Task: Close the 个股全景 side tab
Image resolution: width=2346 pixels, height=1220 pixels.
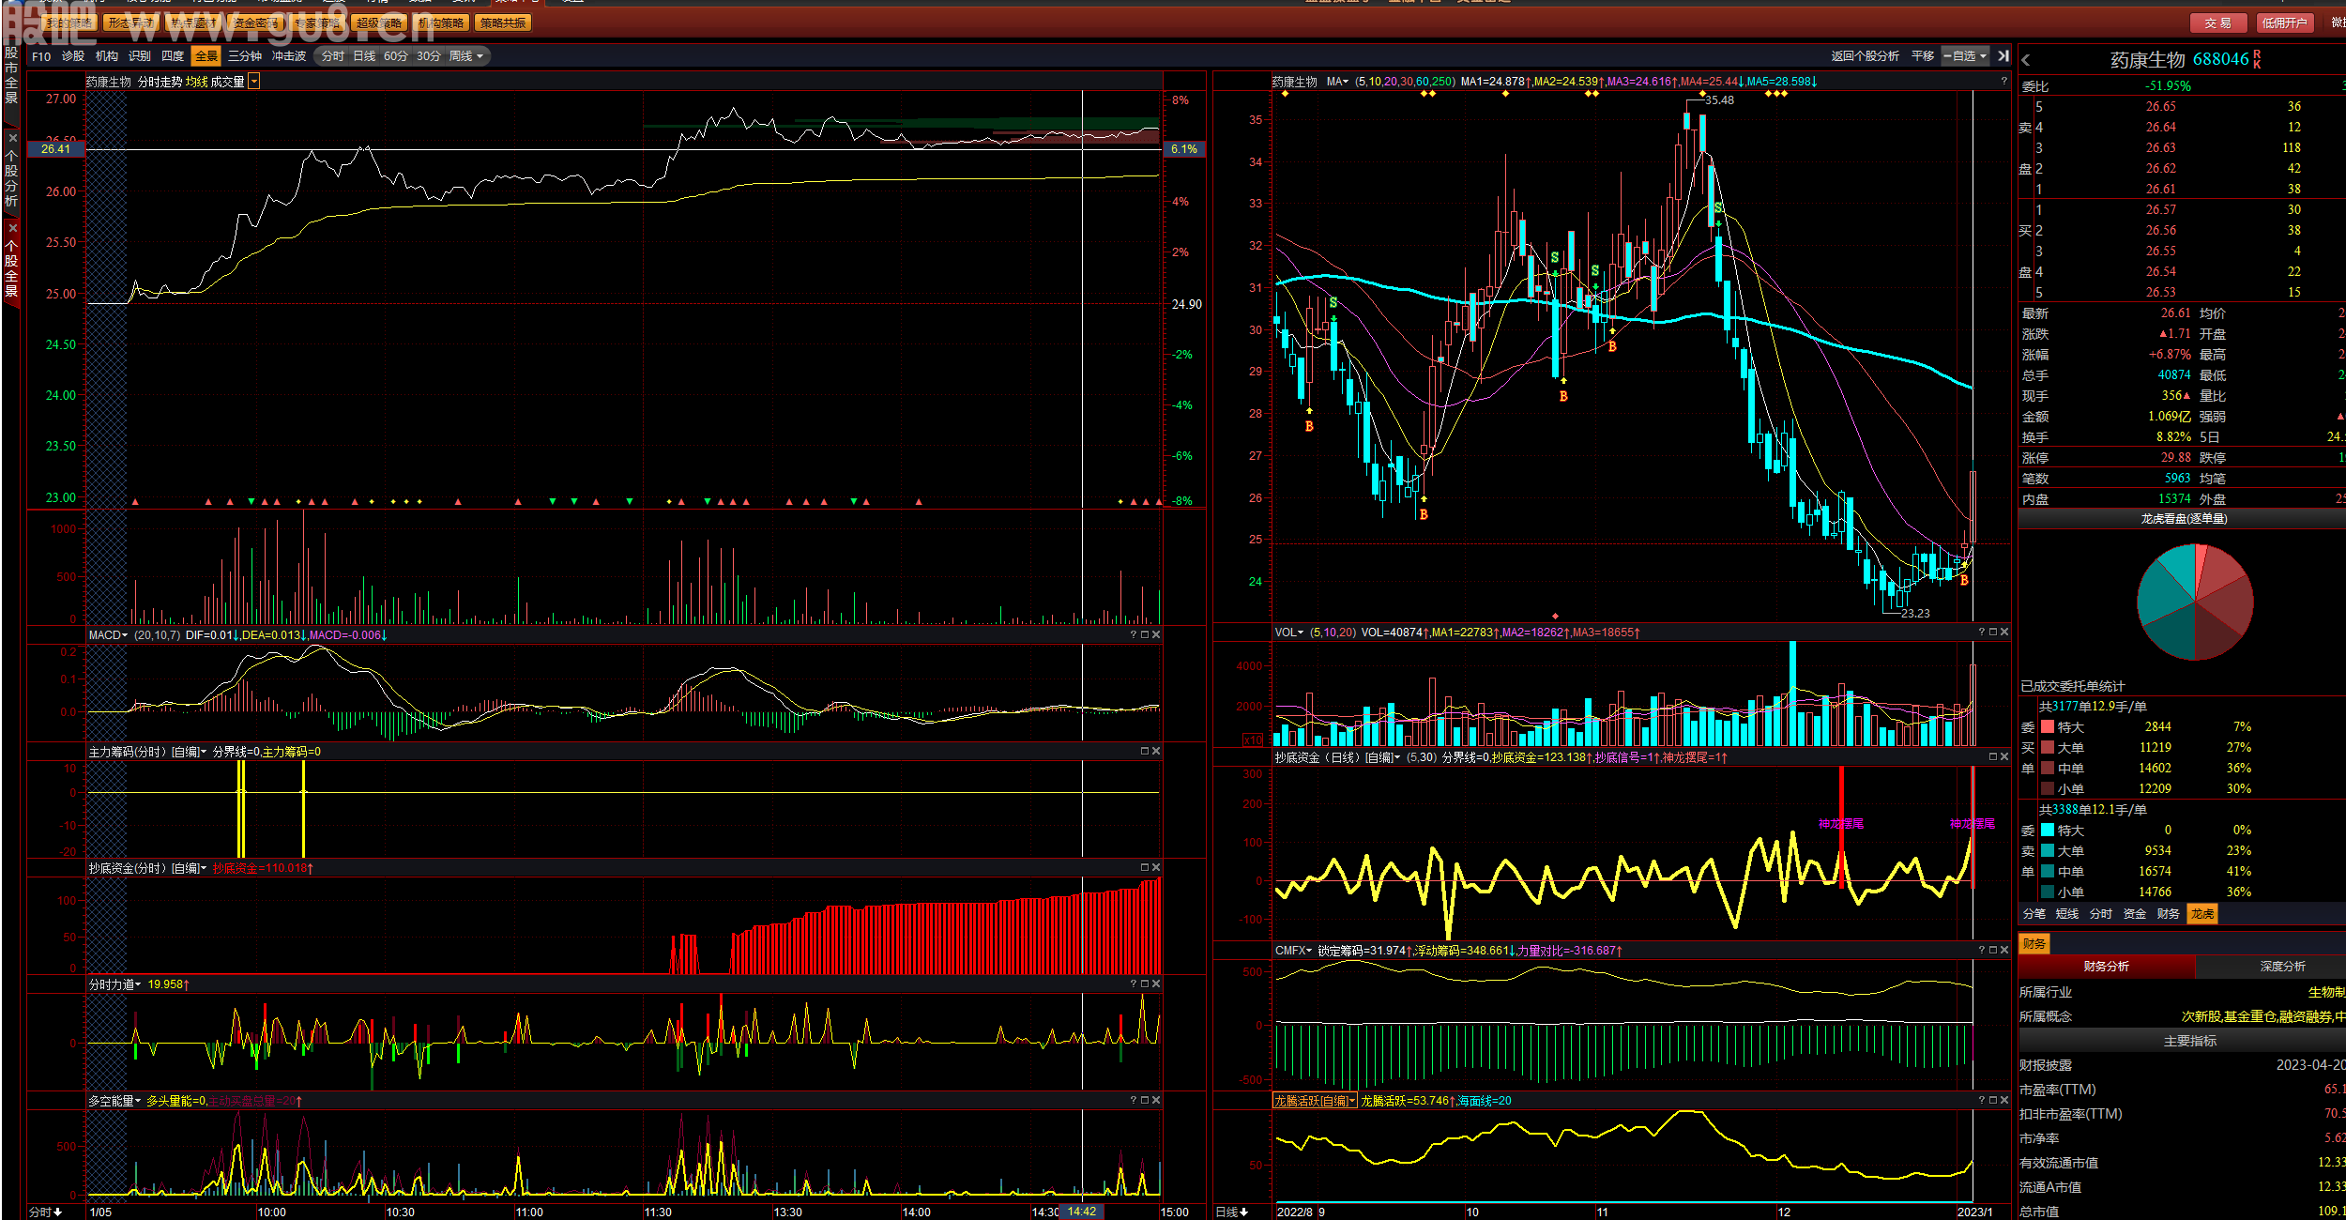Action: click(12, 228)
